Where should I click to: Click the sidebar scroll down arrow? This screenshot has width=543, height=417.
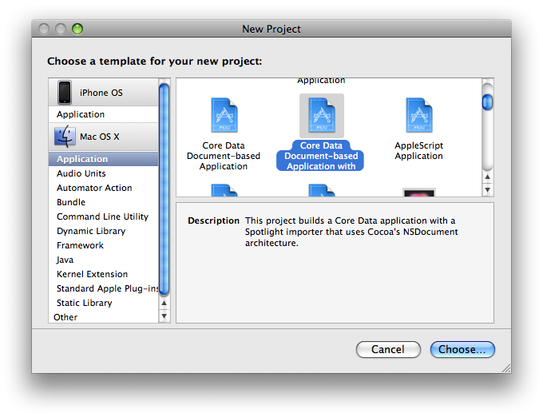click(164, 316)
